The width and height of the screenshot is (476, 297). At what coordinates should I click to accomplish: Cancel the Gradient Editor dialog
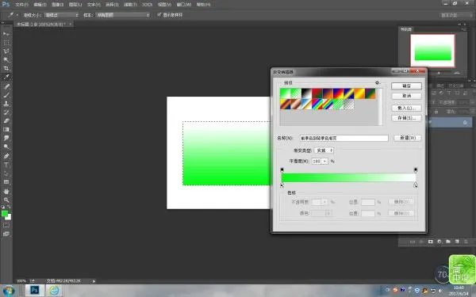tap(406, 96)
